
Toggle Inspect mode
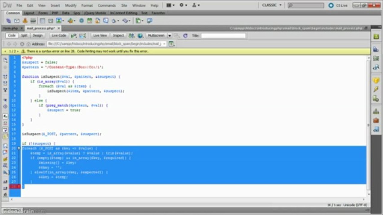coord(118,36)
